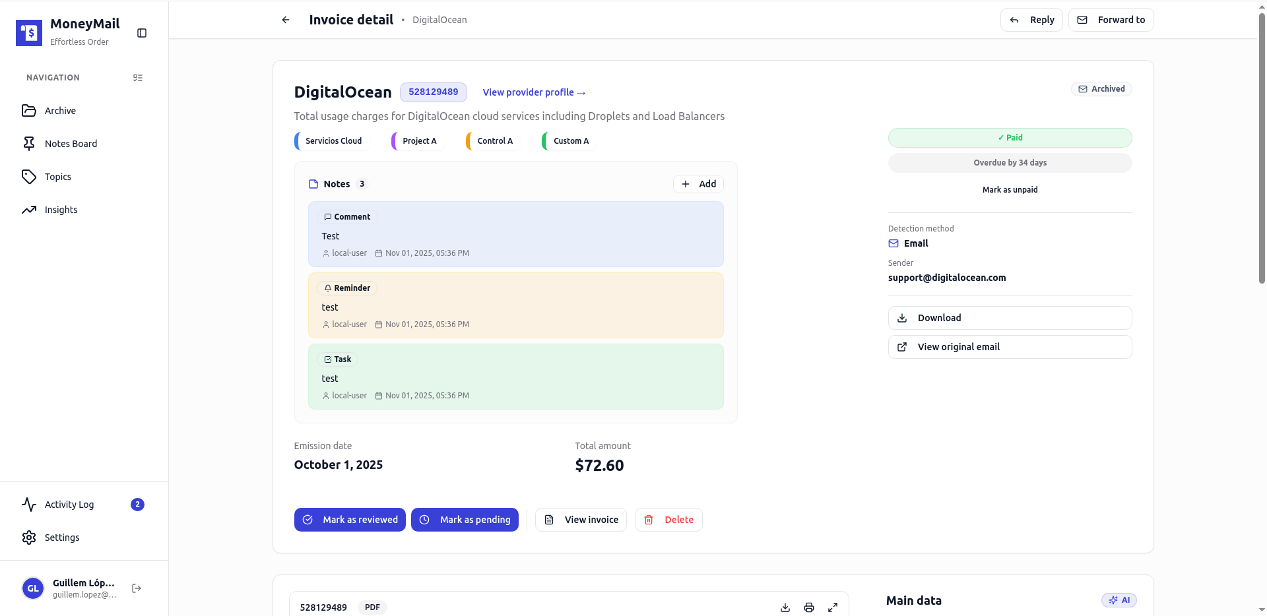Viewport: 1267px width, 616px height.
Task: Print the invoice with the printer icon
Action: [809, 607]
